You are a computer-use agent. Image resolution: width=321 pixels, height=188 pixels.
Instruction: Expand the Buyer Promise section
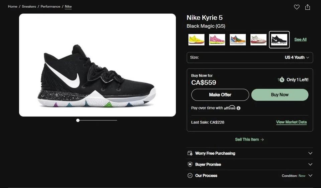click(x=250, y=165)
